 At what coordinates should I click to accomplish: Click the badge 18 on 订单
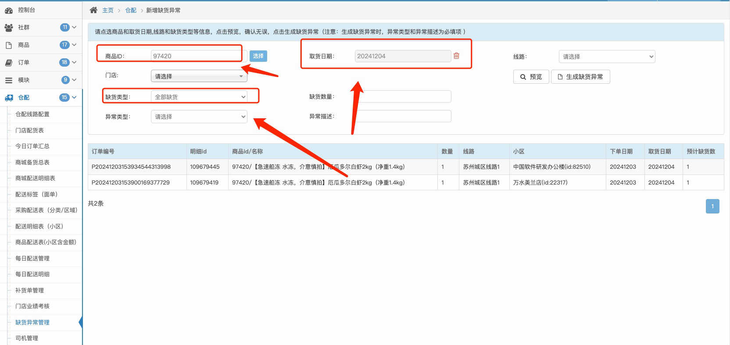[x=64, y=62]
